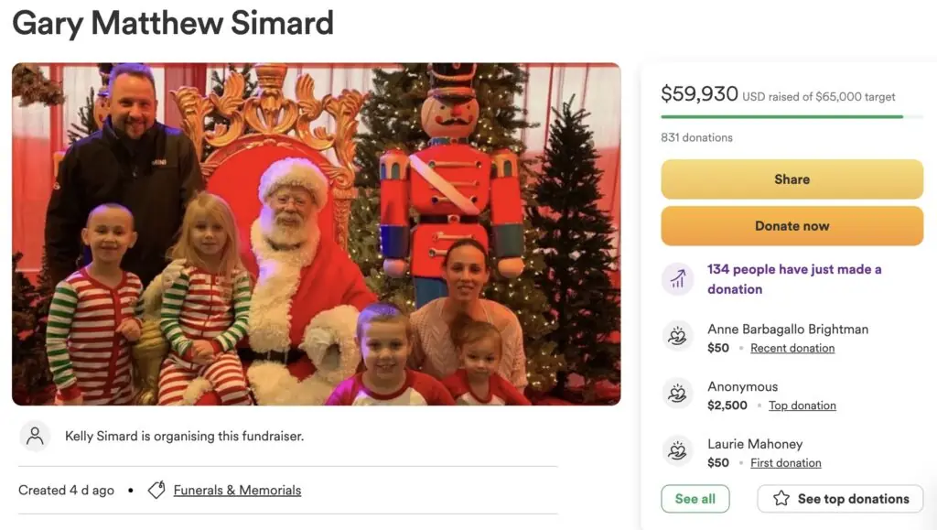937x530 pixels.
Task: Click the donation icon next to Laurie Mahoney
Action: click(x=678, y=451)
